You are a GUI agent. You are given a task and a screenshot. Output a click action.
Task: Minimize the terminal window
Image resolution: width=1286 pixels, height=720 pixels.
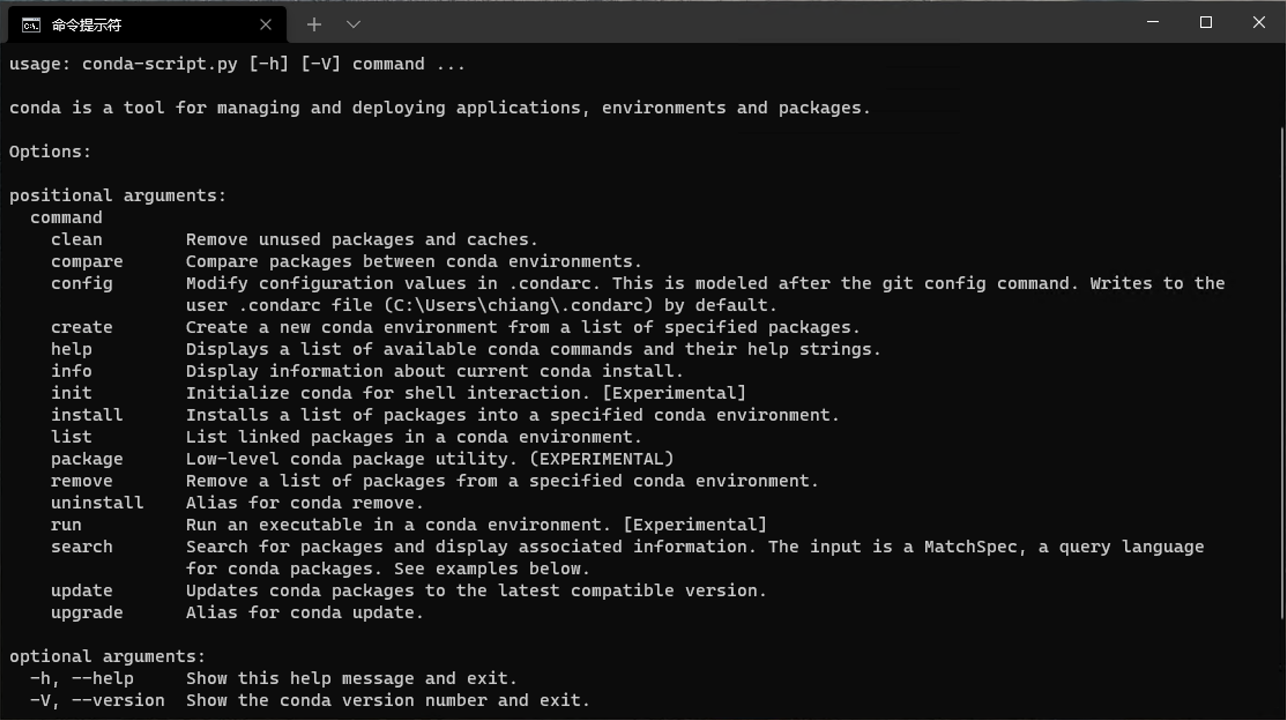[1153, 22]
